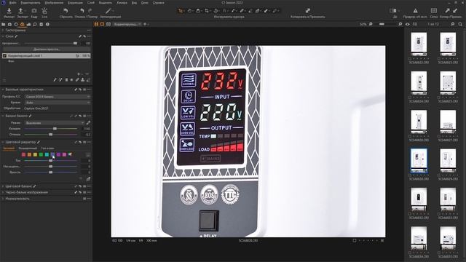Select the Фон background layer row
This screenshot has width=466, height=262.
[46, 61]
